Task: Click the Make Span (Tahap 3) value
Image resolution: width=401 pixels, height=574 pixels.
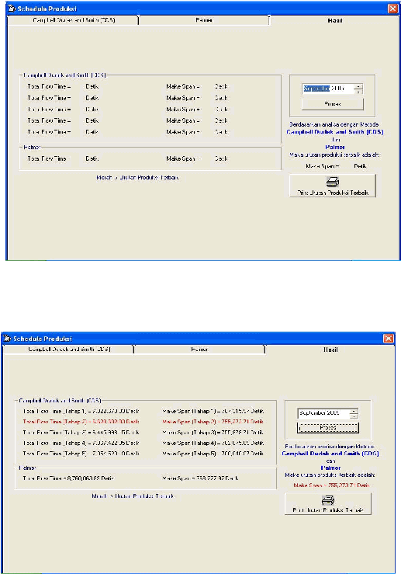Action: (213, 433)
